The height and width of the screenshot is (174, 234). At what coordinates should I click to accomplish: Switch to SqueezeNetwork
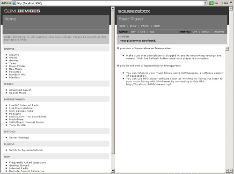pos(26,150)
